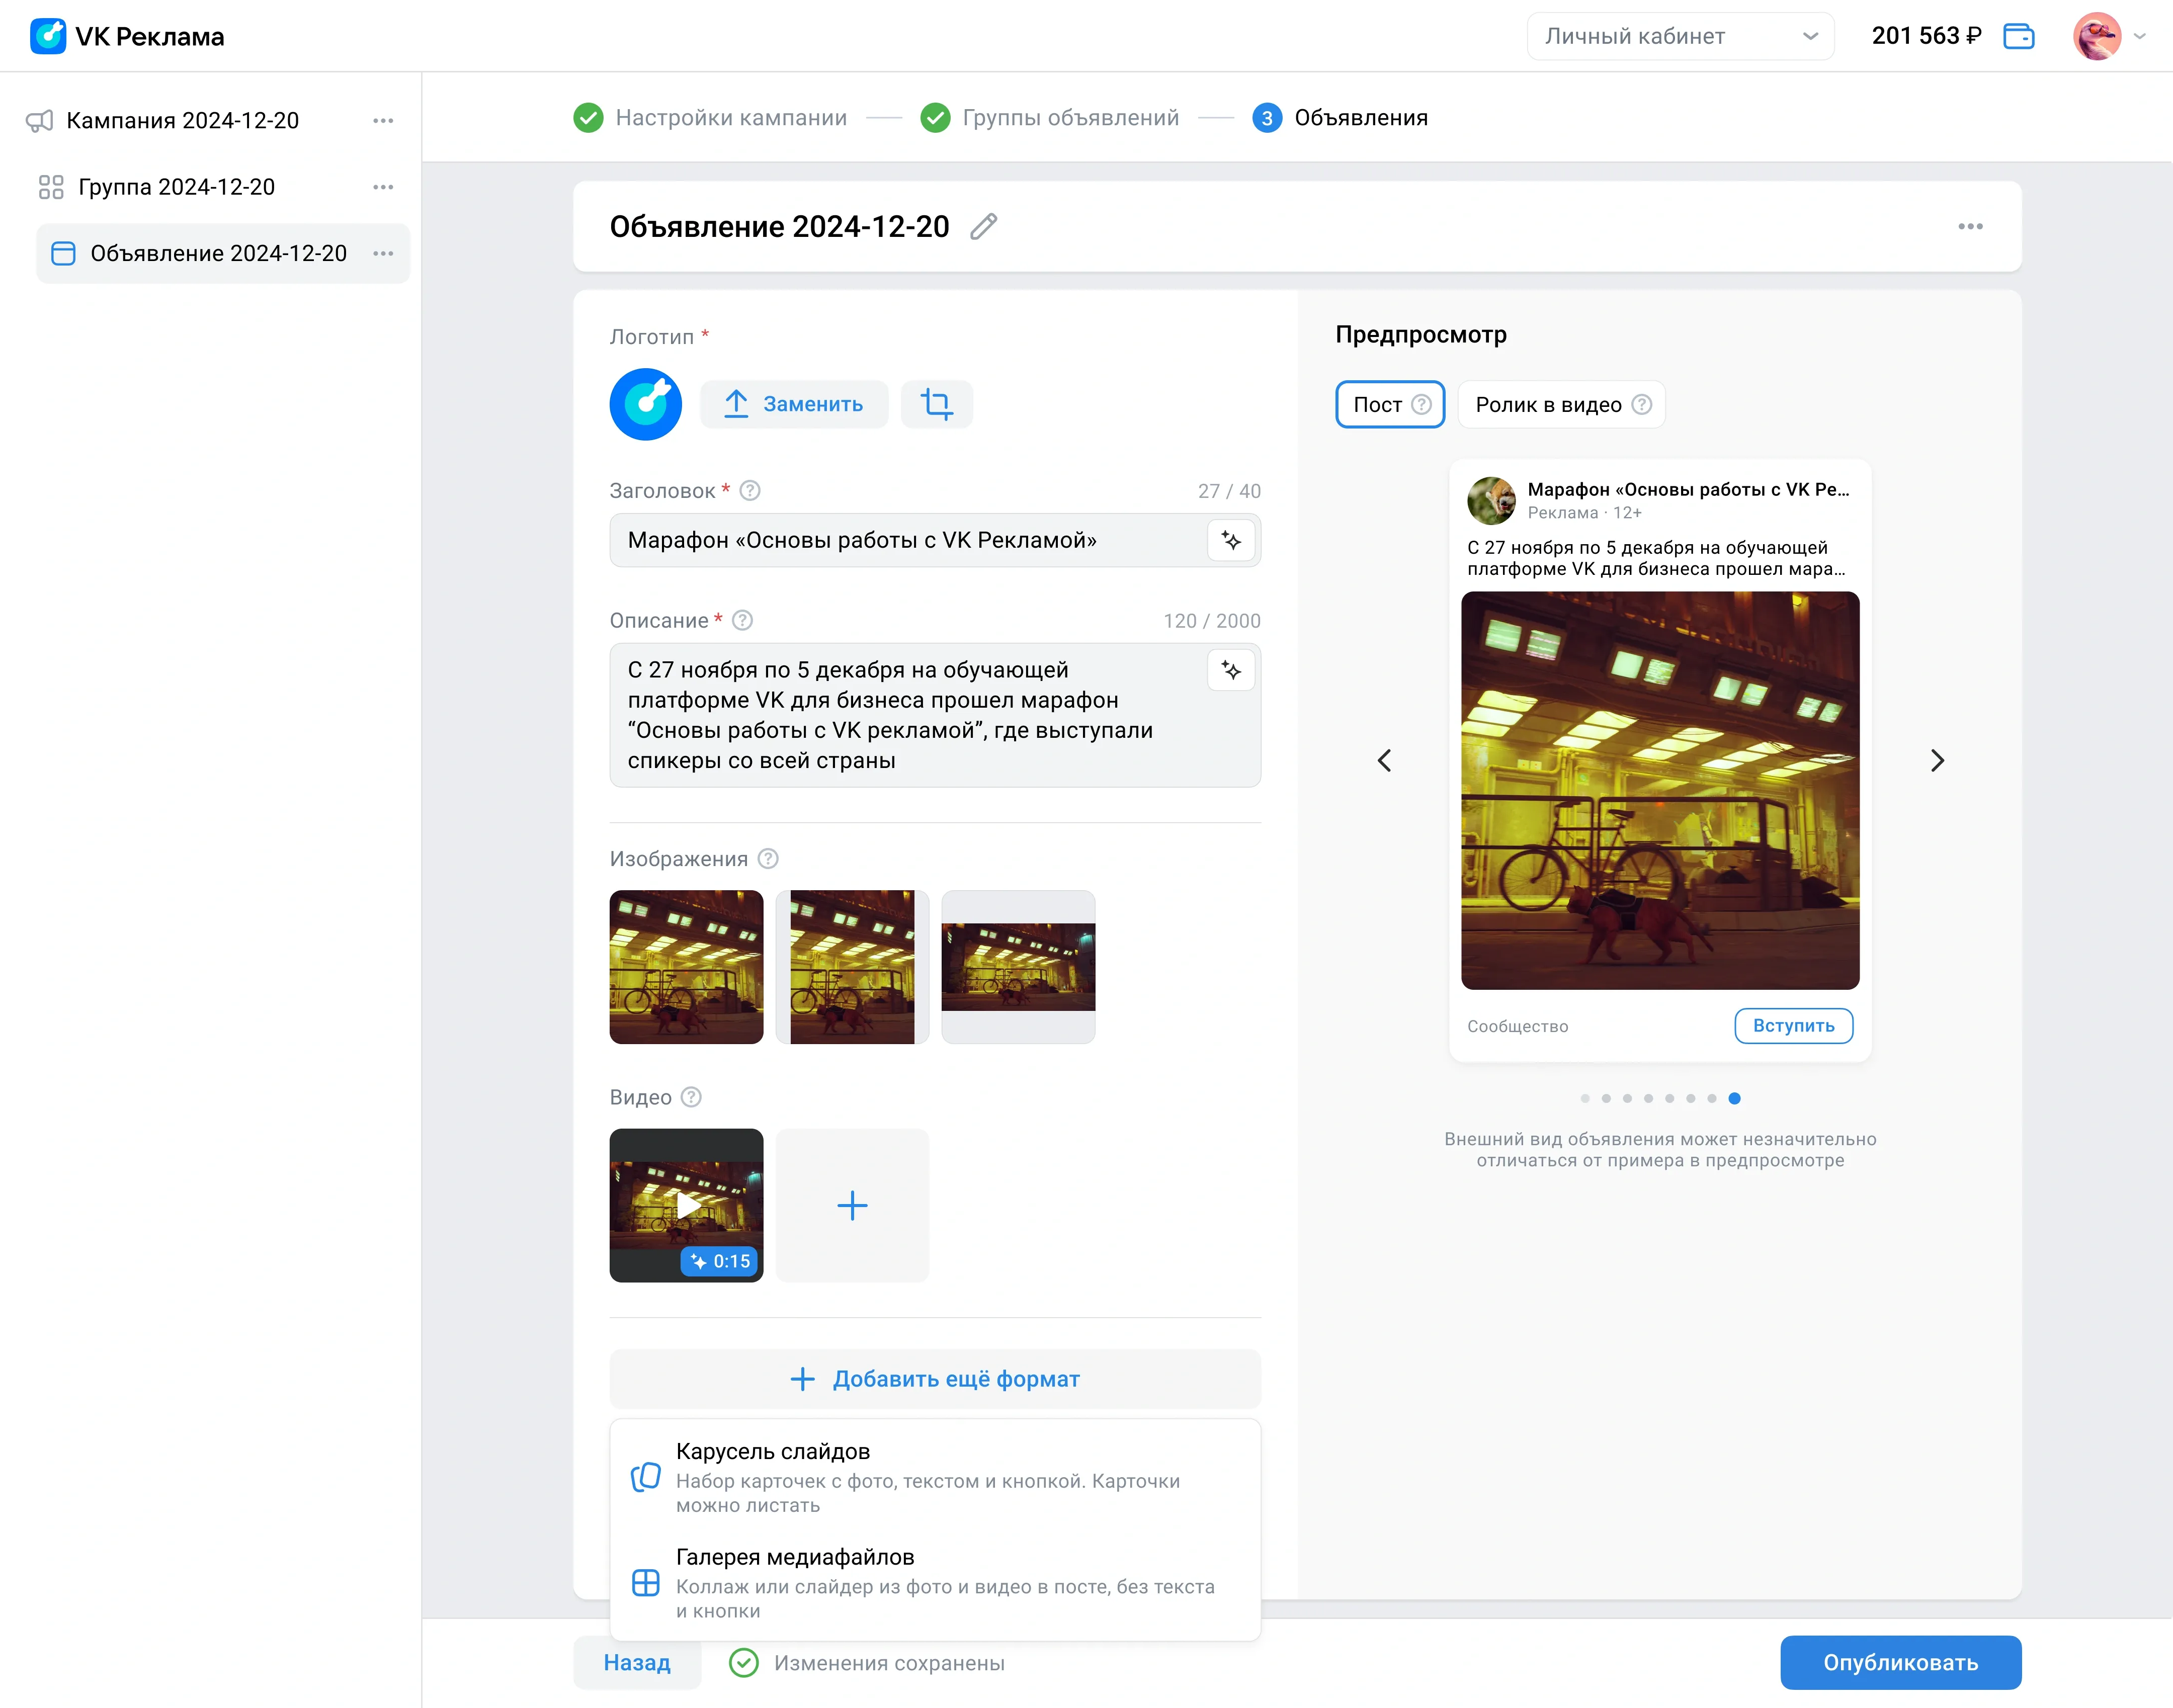The height and width of the screenshot is (1708, 2173).
Task: Show help for Ролик в видео
Action: point(1641,404)
